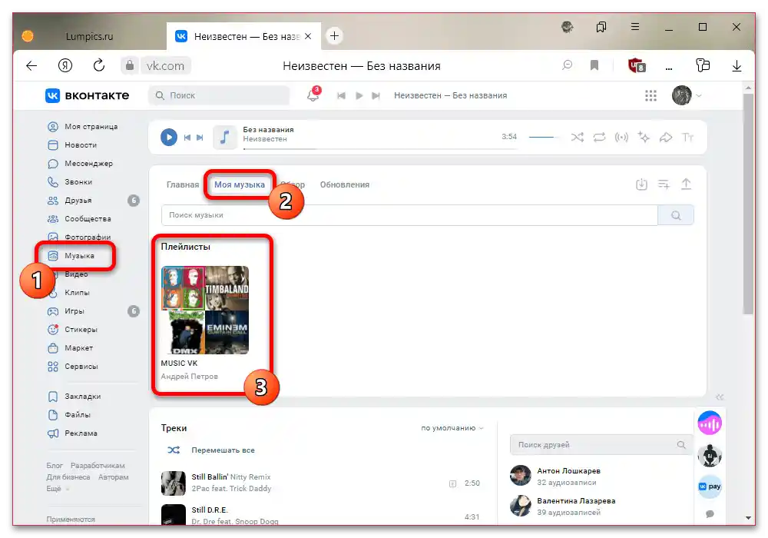
Task: Open Сообщества in the sidebar
Action: [79, 219]
